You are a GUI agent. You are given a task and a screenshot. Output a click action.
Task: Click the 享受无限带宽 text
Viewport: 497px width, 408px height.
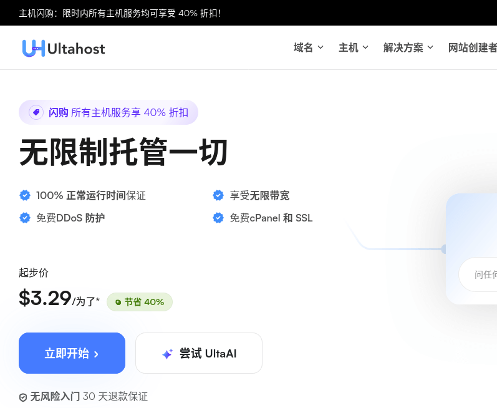coord(259,195)
